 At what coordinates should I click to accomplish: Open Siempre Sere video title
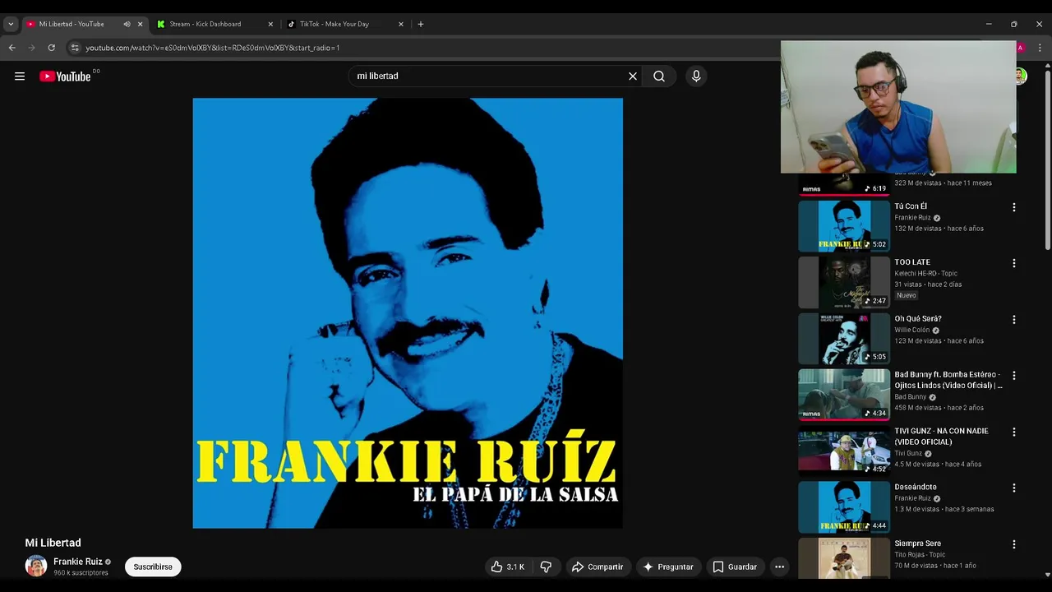click(917, 543)
